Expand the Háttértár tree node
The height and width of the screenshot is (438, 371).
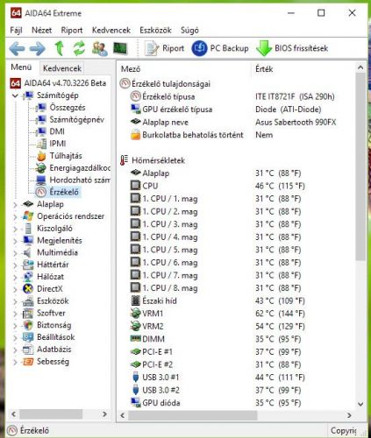pos(15,265)
